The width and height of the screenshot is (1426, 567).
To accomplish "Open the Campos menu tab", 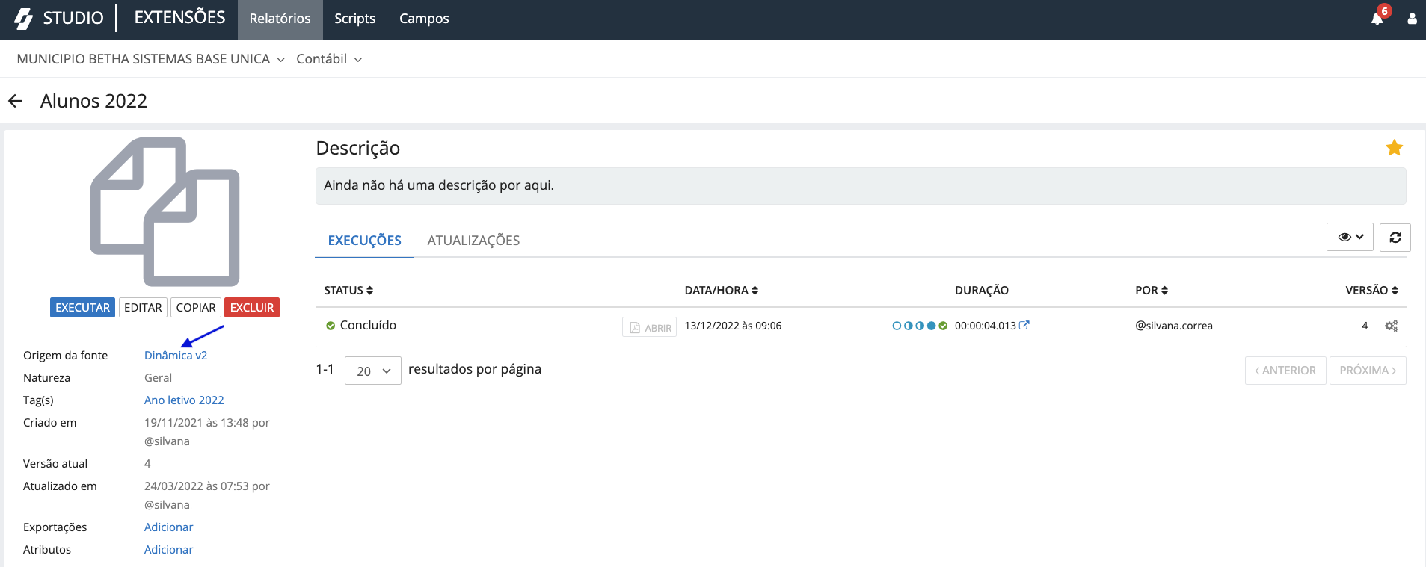I will tap(424, 19).
